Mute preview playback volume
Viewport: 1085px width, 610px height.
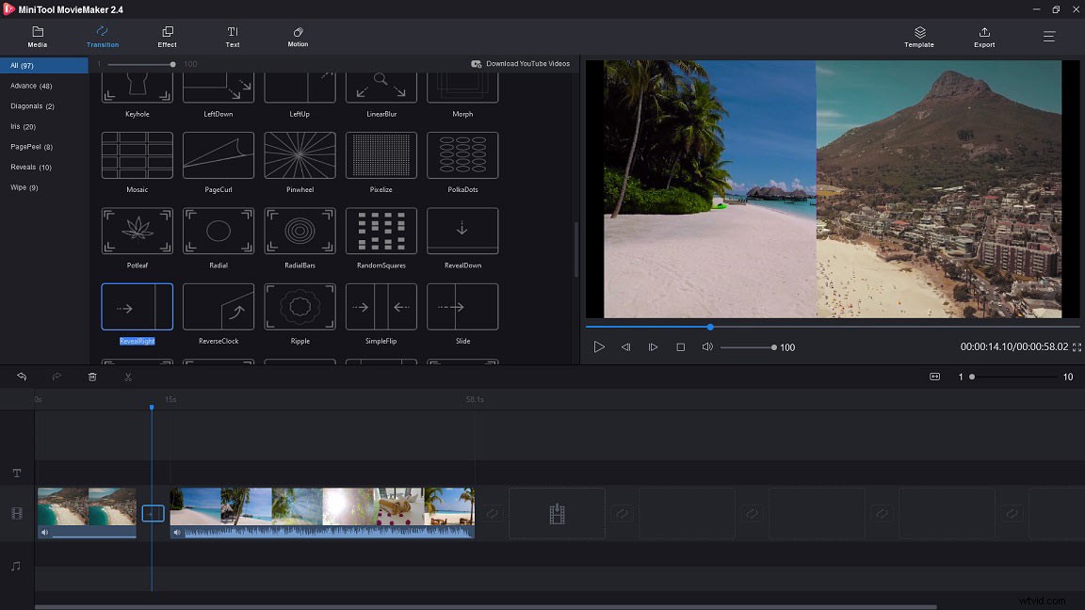tap(706, 347)
